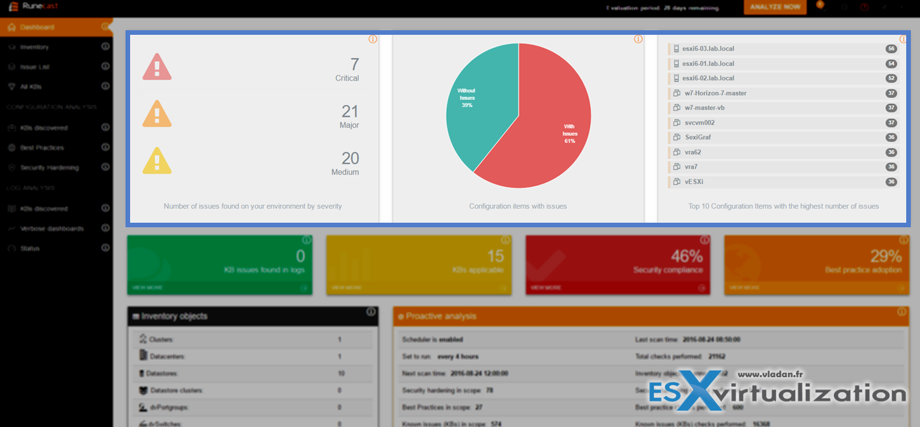Image resolution: width=920 pixels, height=427 pixels.
Task: Open info icon on KBs applicable card
Action: tap(505, 240)
